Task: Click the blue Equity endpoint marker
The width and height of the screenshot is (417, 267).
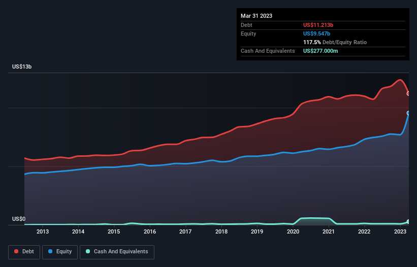Action: point(408,113)
